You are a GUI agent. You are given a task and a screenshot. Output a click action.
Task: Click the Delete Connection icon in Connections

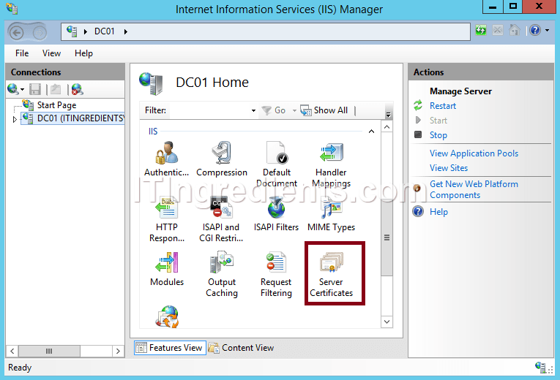click(77, 88)
